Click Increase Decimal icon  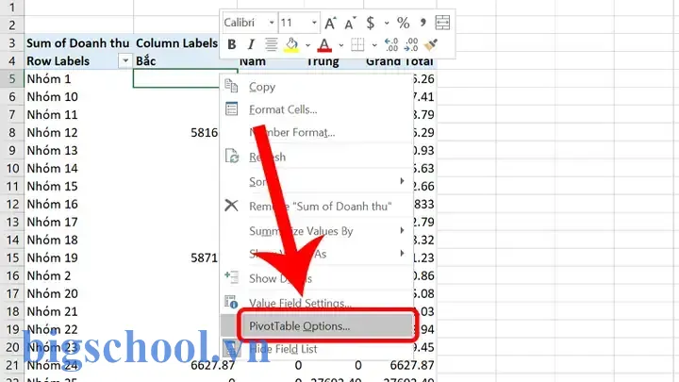(x=391, y=44)
